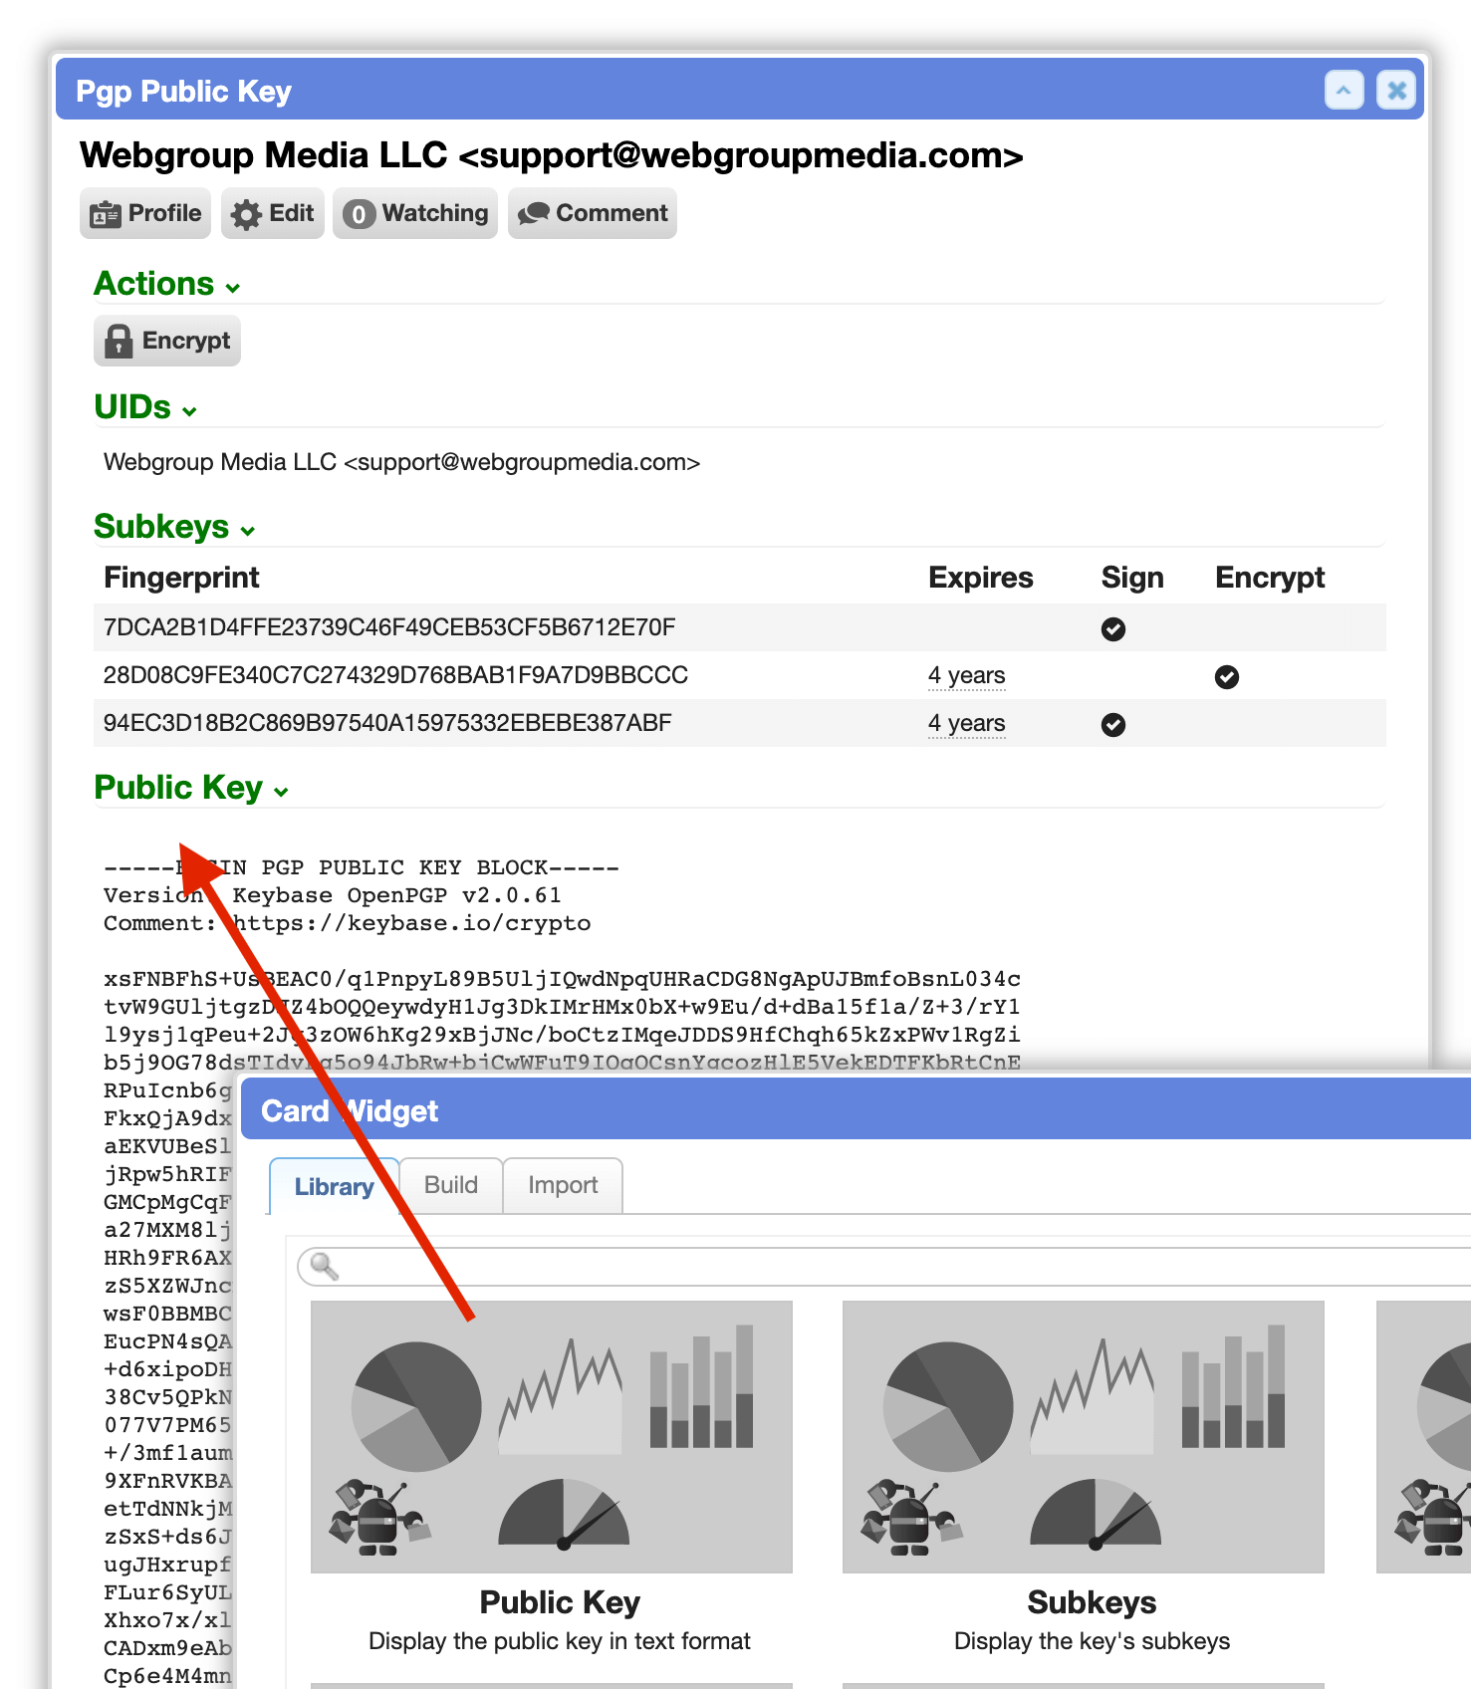The height and width of the screenshot is (1689, 1471).
Task: Open the Profile button
Action: tap(145, 213)
